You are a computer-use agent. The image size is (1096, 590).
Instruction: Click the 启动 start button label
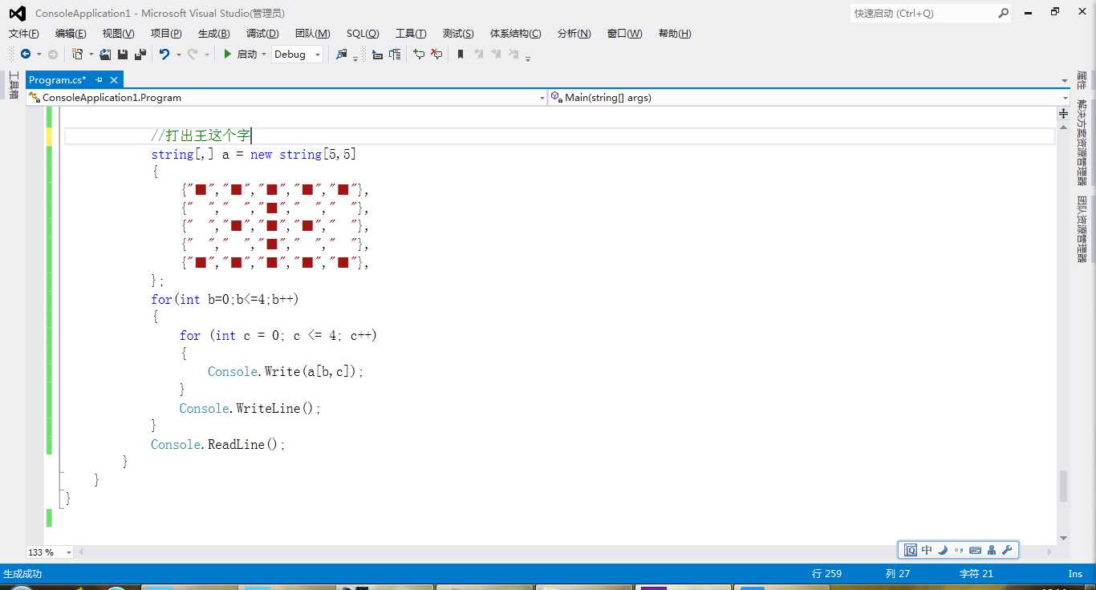[247, 55]
